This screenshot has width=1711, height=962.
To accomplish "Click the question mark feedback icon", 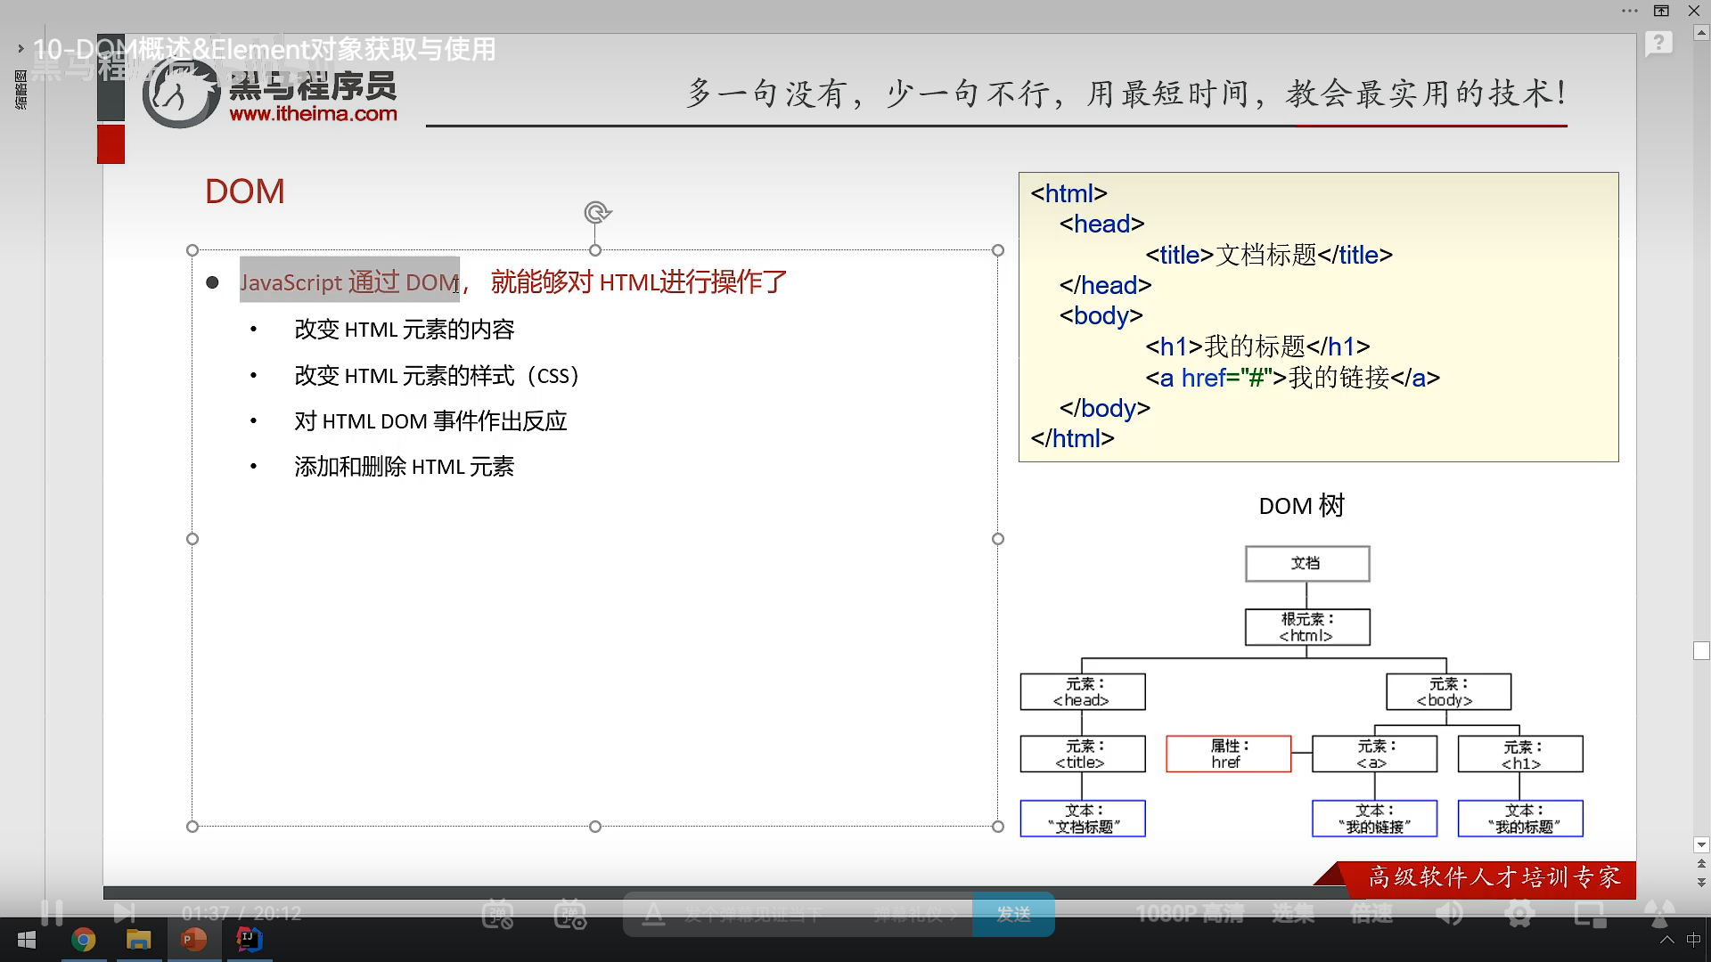I will 1658,42.
